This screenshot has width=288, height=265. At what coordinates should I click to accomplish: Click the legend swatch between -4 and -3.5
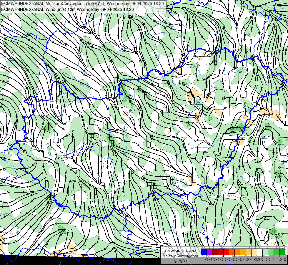click(x=221, y=252)
